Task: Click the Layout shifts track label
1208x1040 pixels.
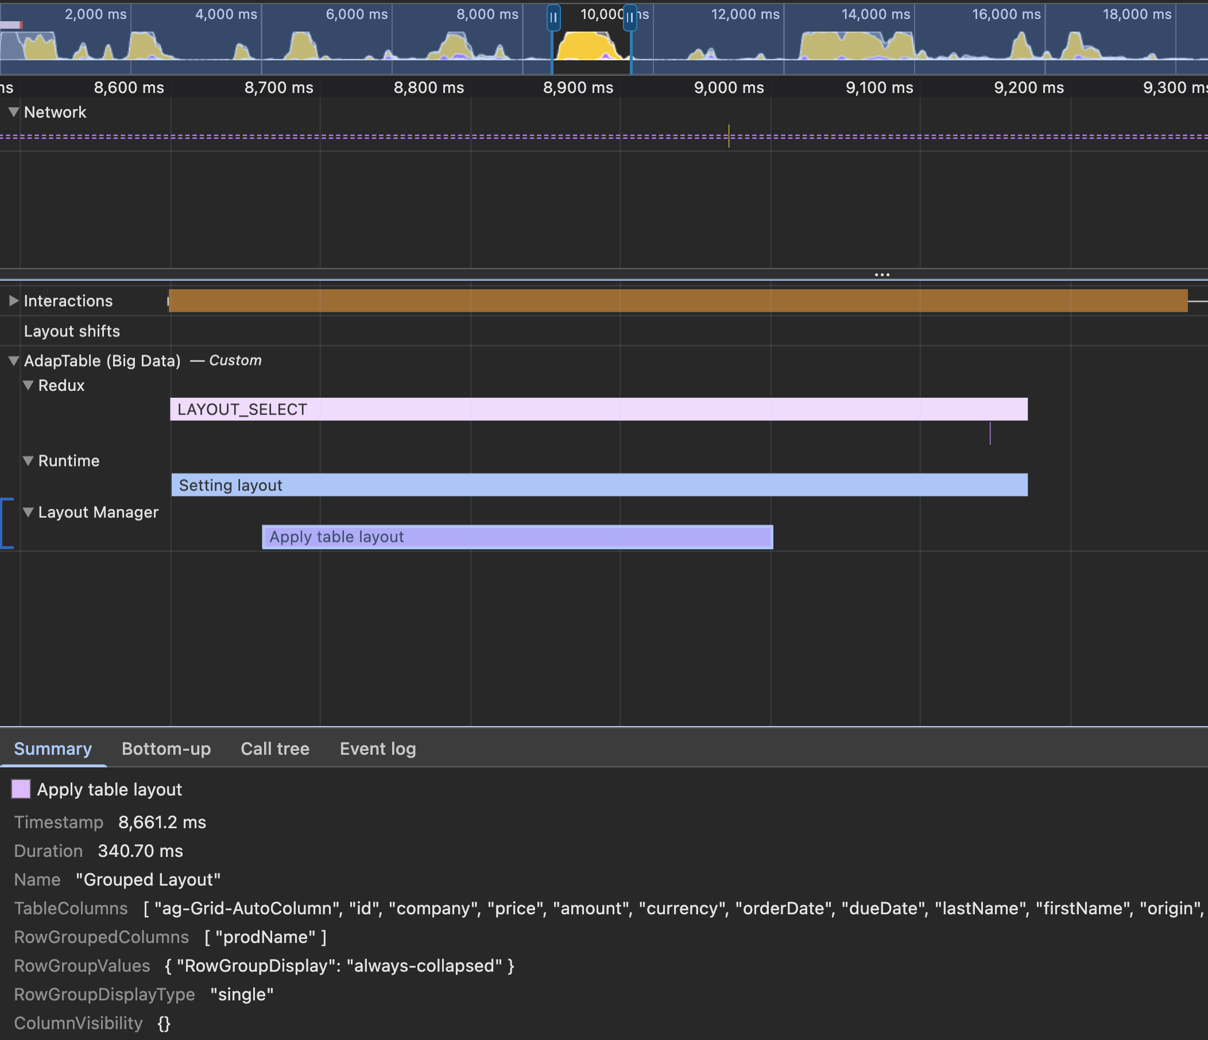Action: (72, 331)
